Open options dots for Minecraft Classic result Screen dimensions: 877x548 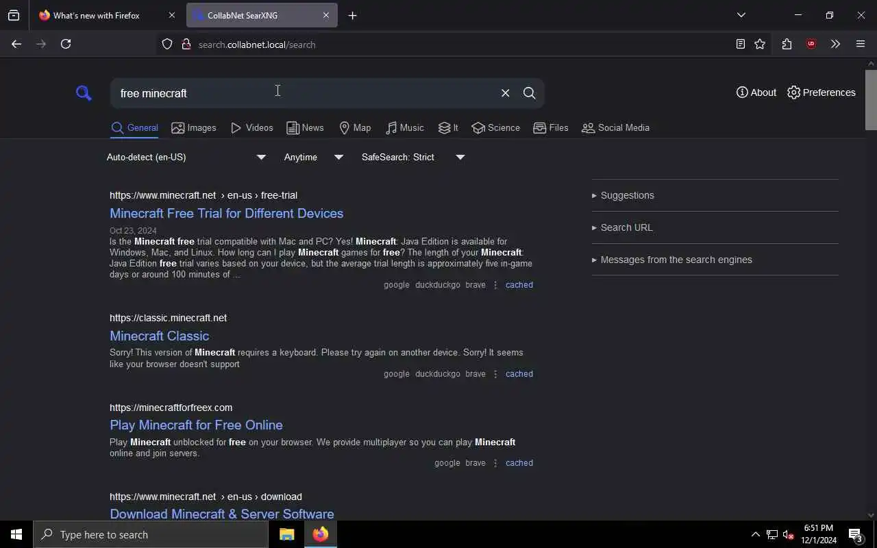(495, 374)
